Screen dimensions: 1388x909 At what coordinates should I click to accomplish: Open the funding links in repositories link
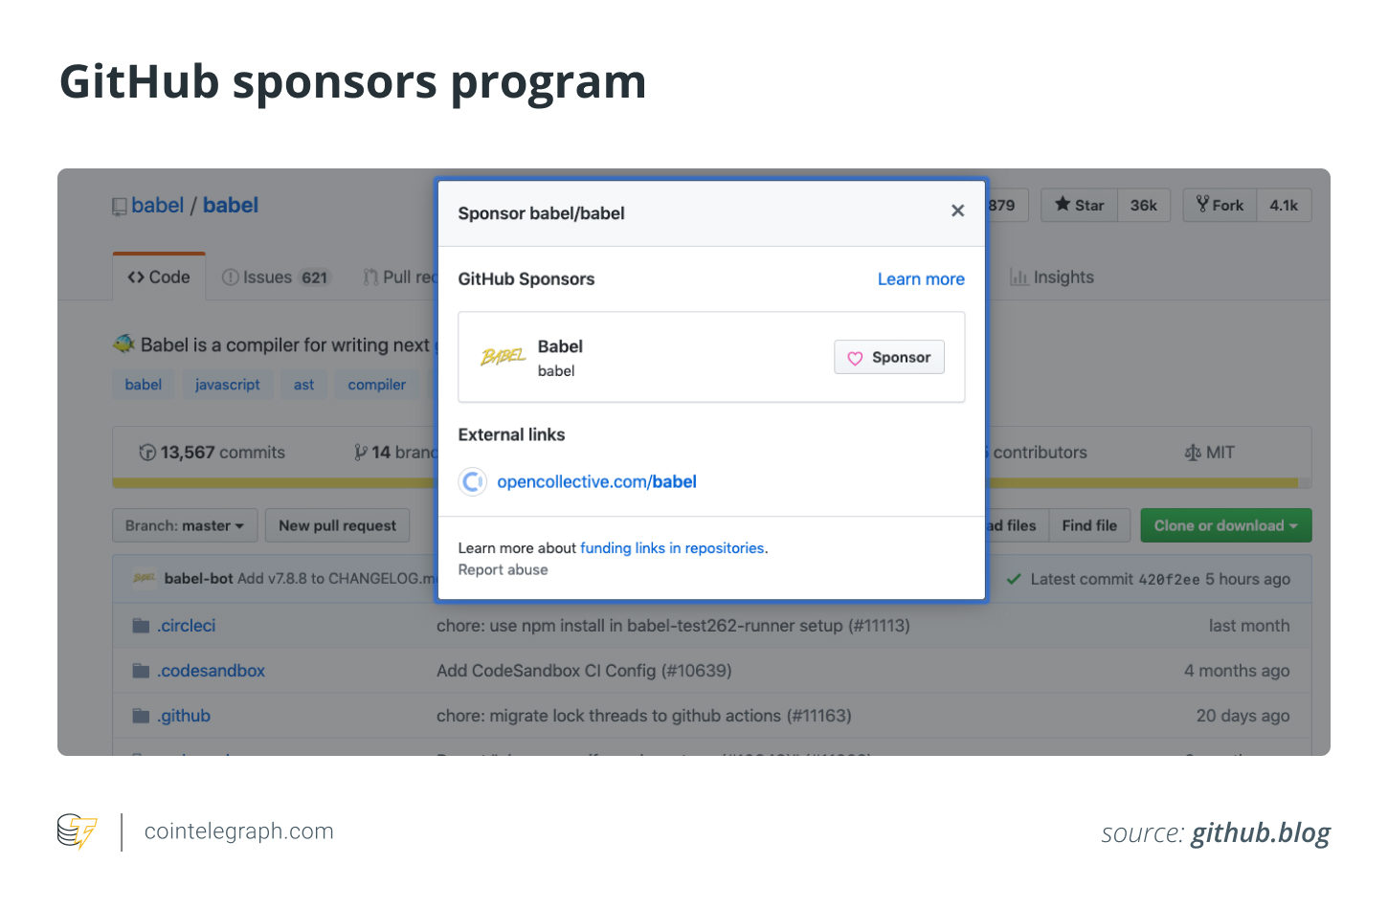(x=672, y=547)
